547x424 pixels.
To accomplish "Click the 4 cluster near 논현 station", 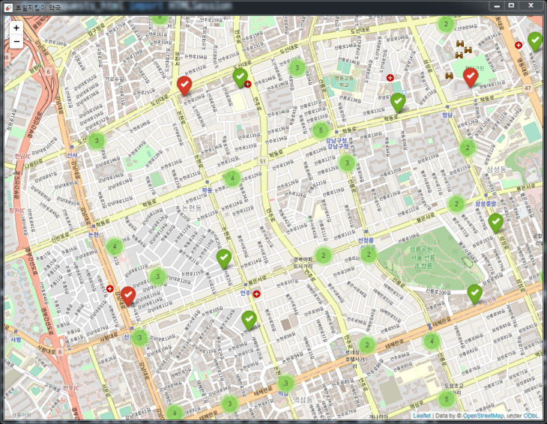I will click(x=114, y=246).
